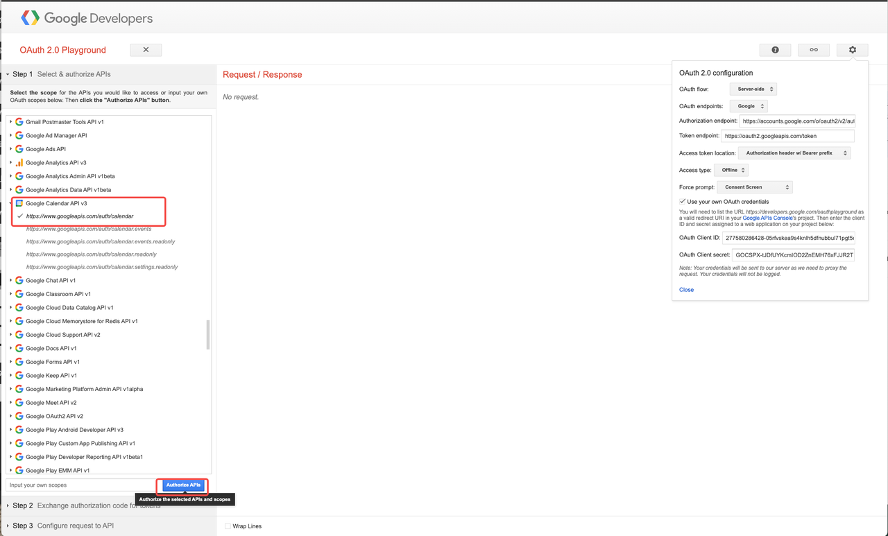This screenshot has width=888, height=536.
Task: Select the calendar.events scope
Action: pos(89,229)
